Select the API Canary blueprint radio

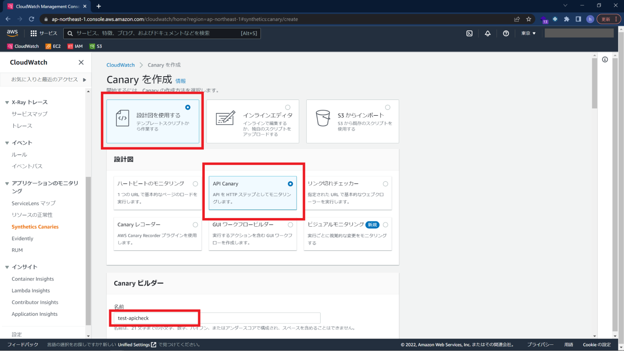290,184
